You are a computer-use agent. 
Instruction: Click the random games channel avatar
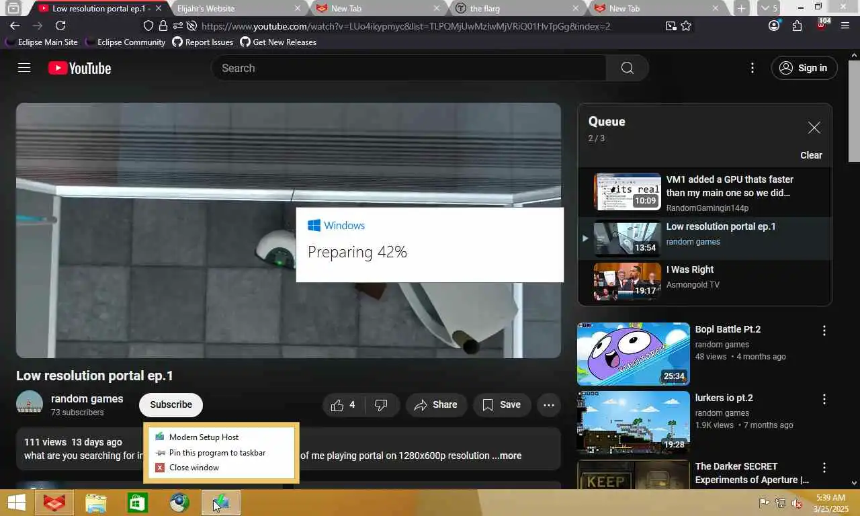pos(30,404)
